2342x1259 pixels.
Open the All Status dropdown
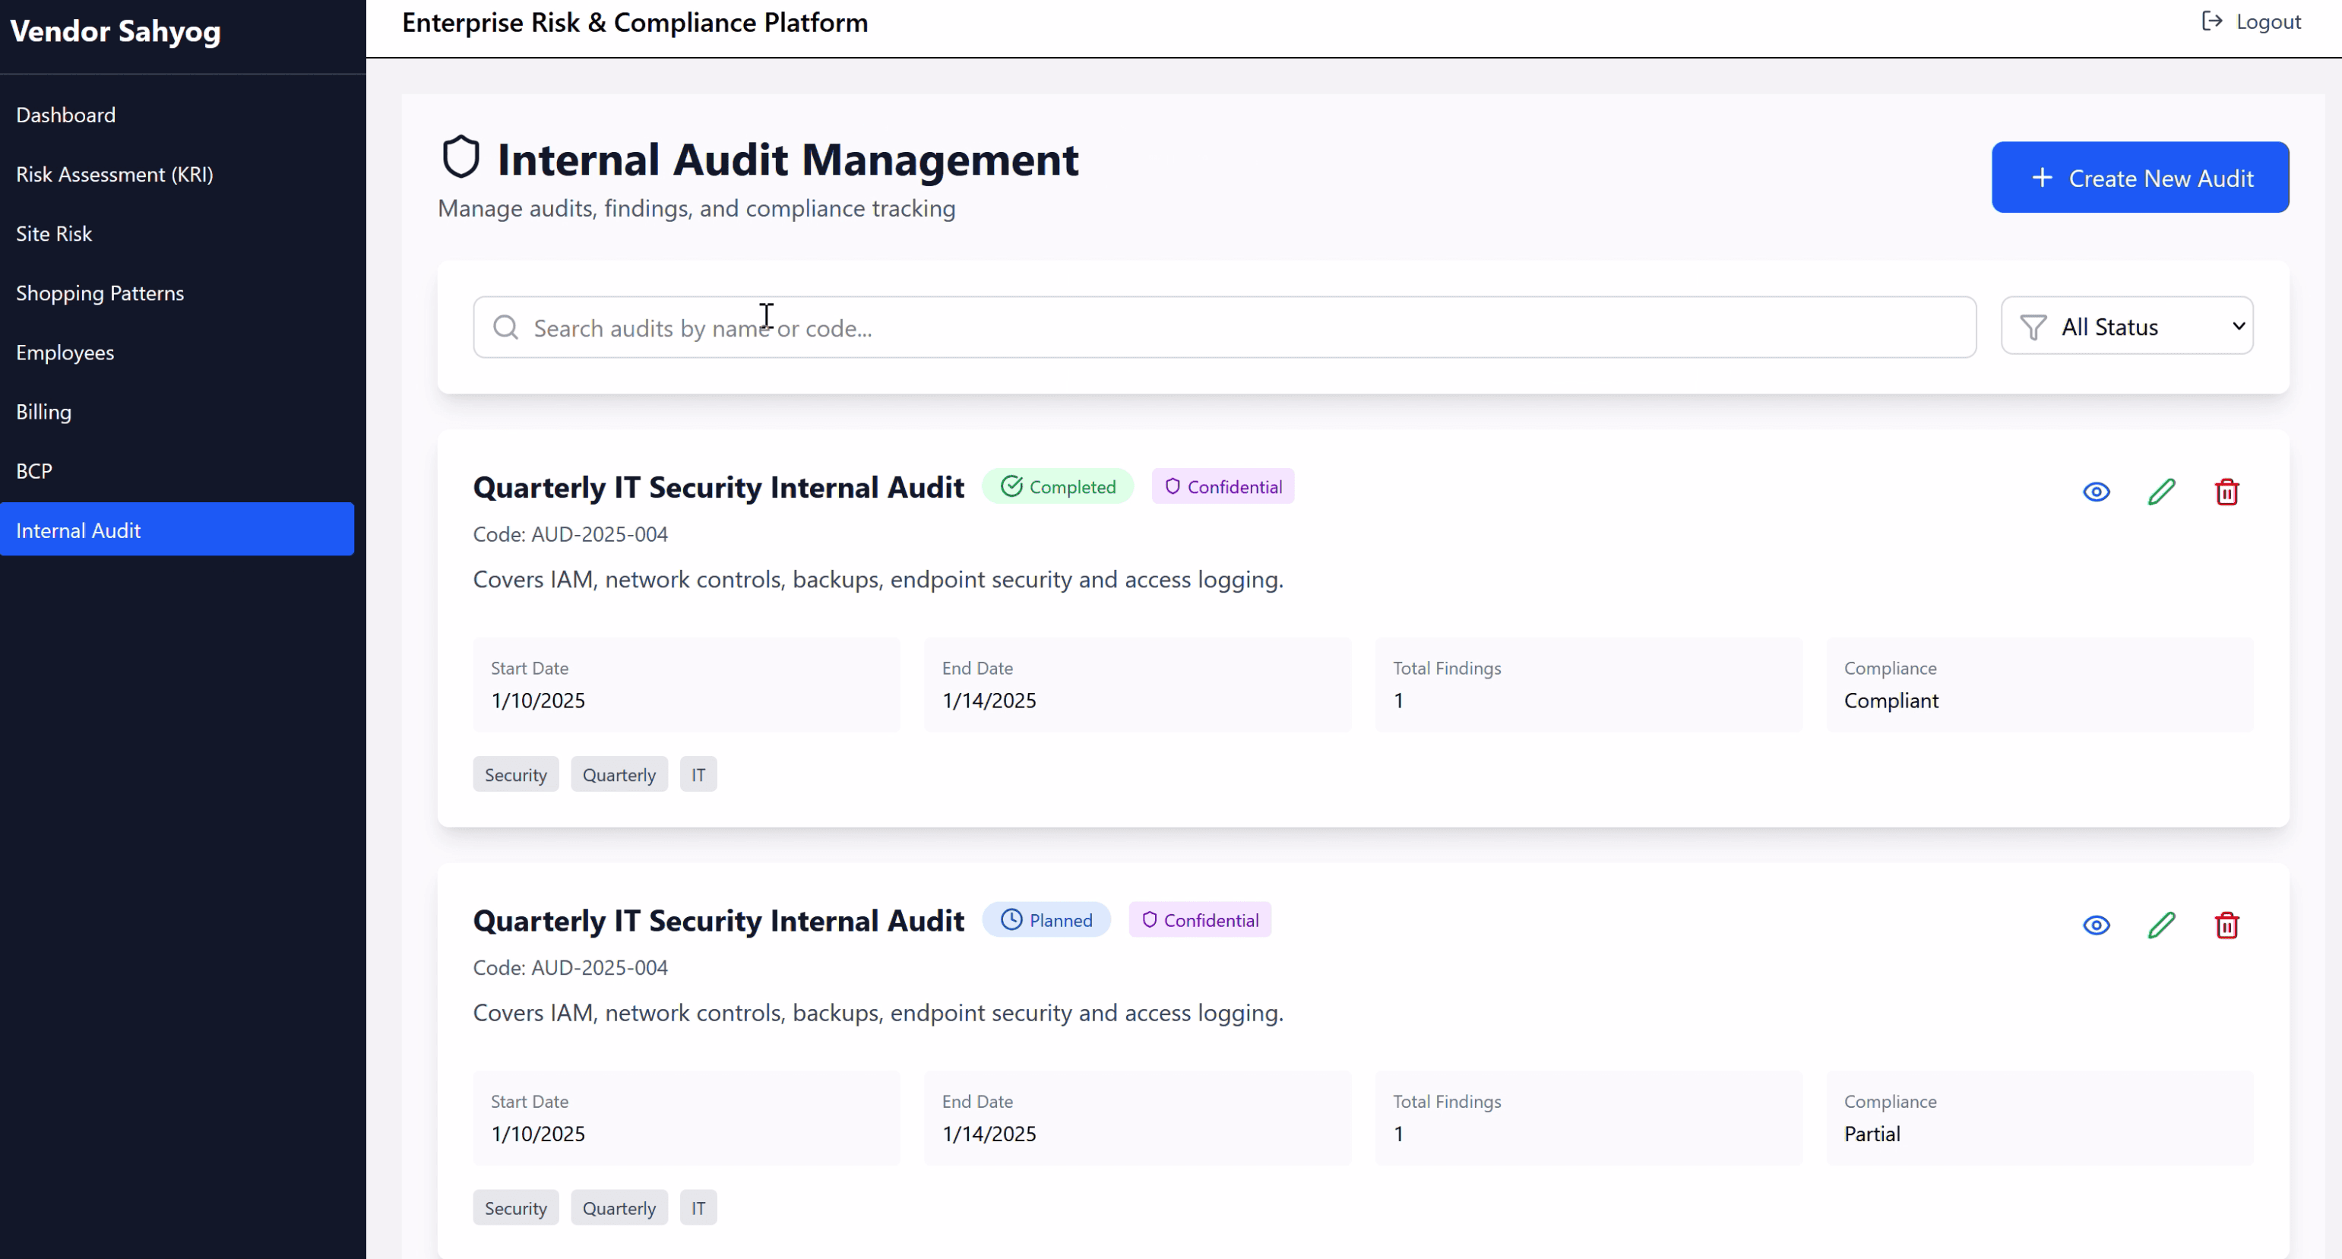pos(2128,325)
